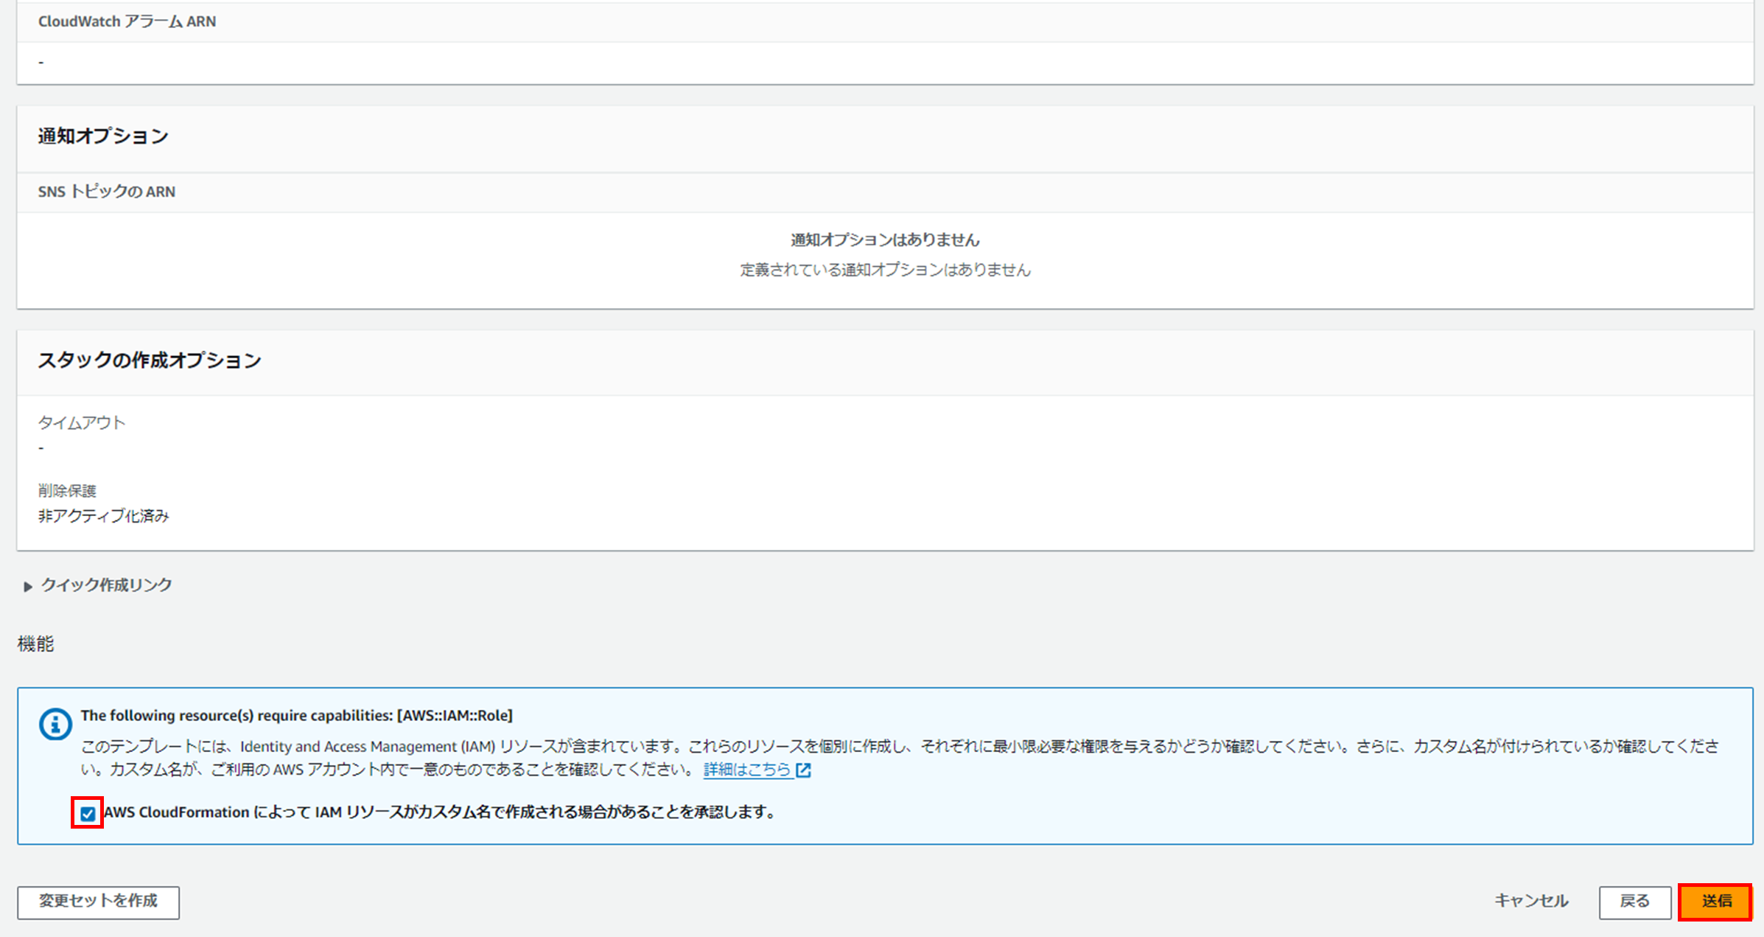Click the CloudWatch アラーム ARN column header
This screenshot has width=1764, height=937.
[127, 21]
